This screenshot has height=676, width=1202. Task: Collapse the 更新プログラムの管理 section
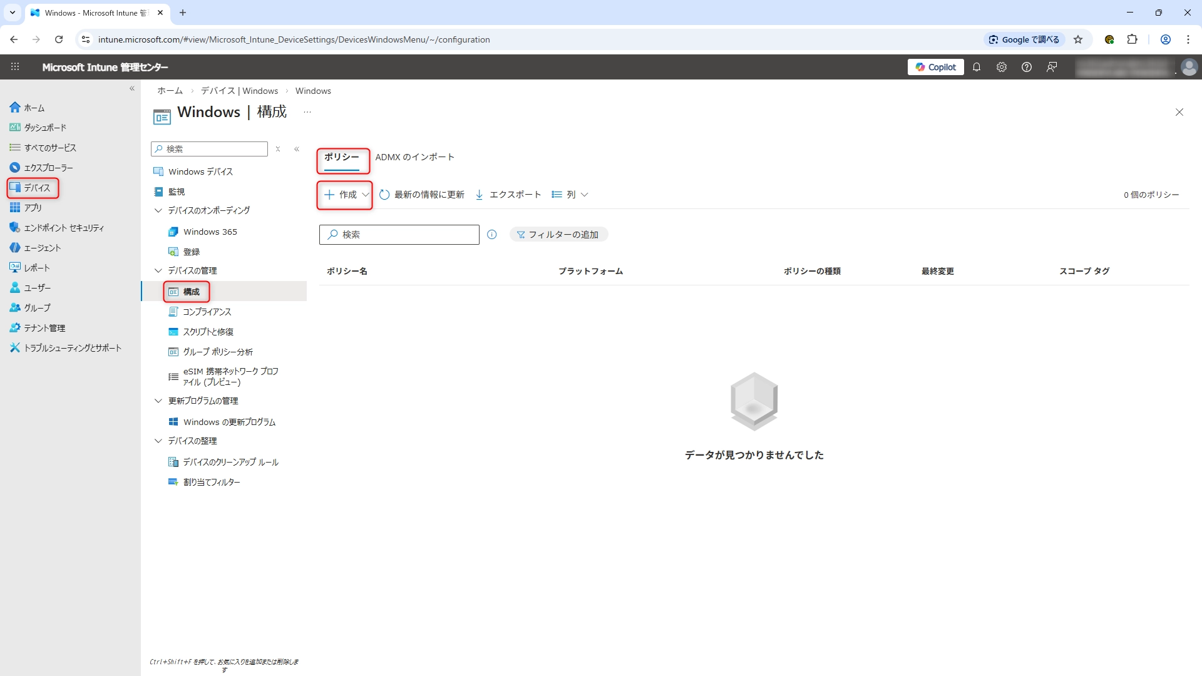(158, 401)
